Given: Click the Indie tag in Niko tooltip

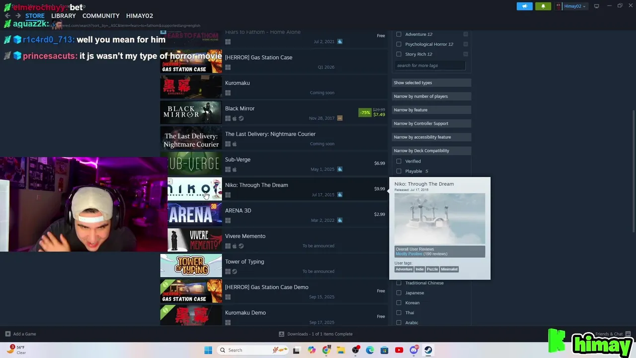Looking at the screenshot, I should point(420,269).
